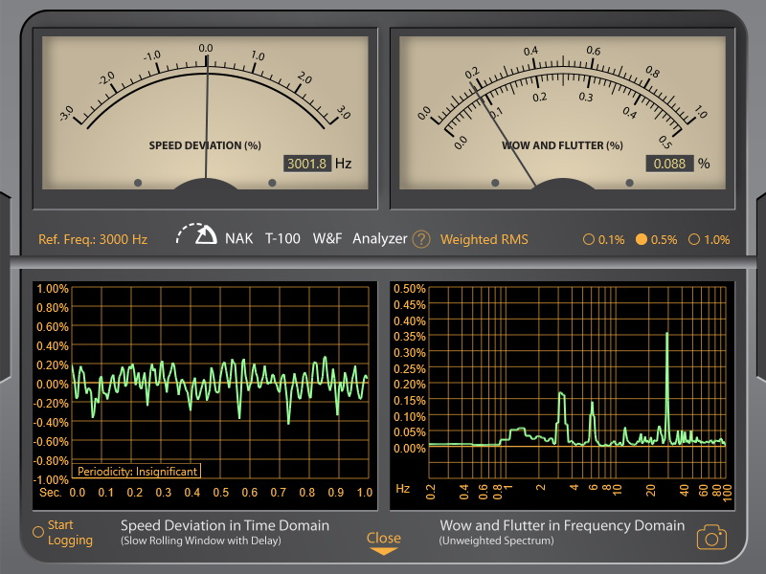Change the Ref. Freq. 3000 Hz setting

tap(93, 239)
